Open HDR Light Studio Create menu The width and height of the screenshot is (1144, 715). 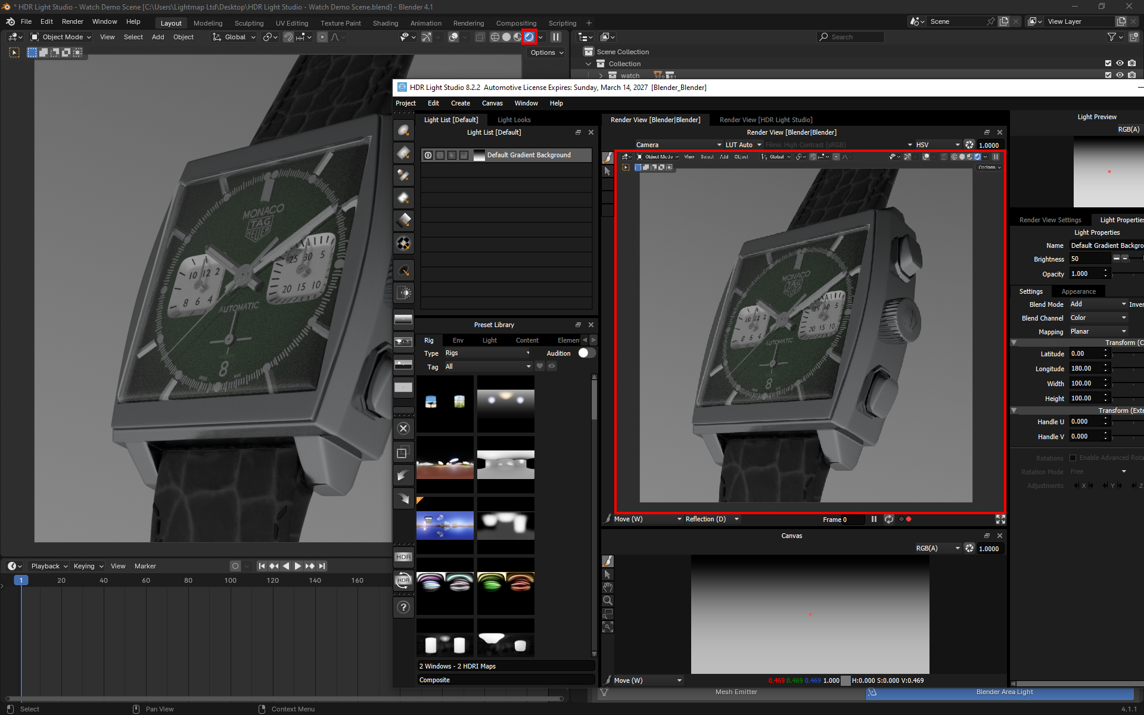click(460, 103)
